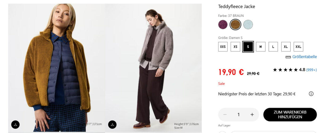Click the minus quantity button
Image resolution: width=319 pixels, height=133 pixels.
point(225,114)
